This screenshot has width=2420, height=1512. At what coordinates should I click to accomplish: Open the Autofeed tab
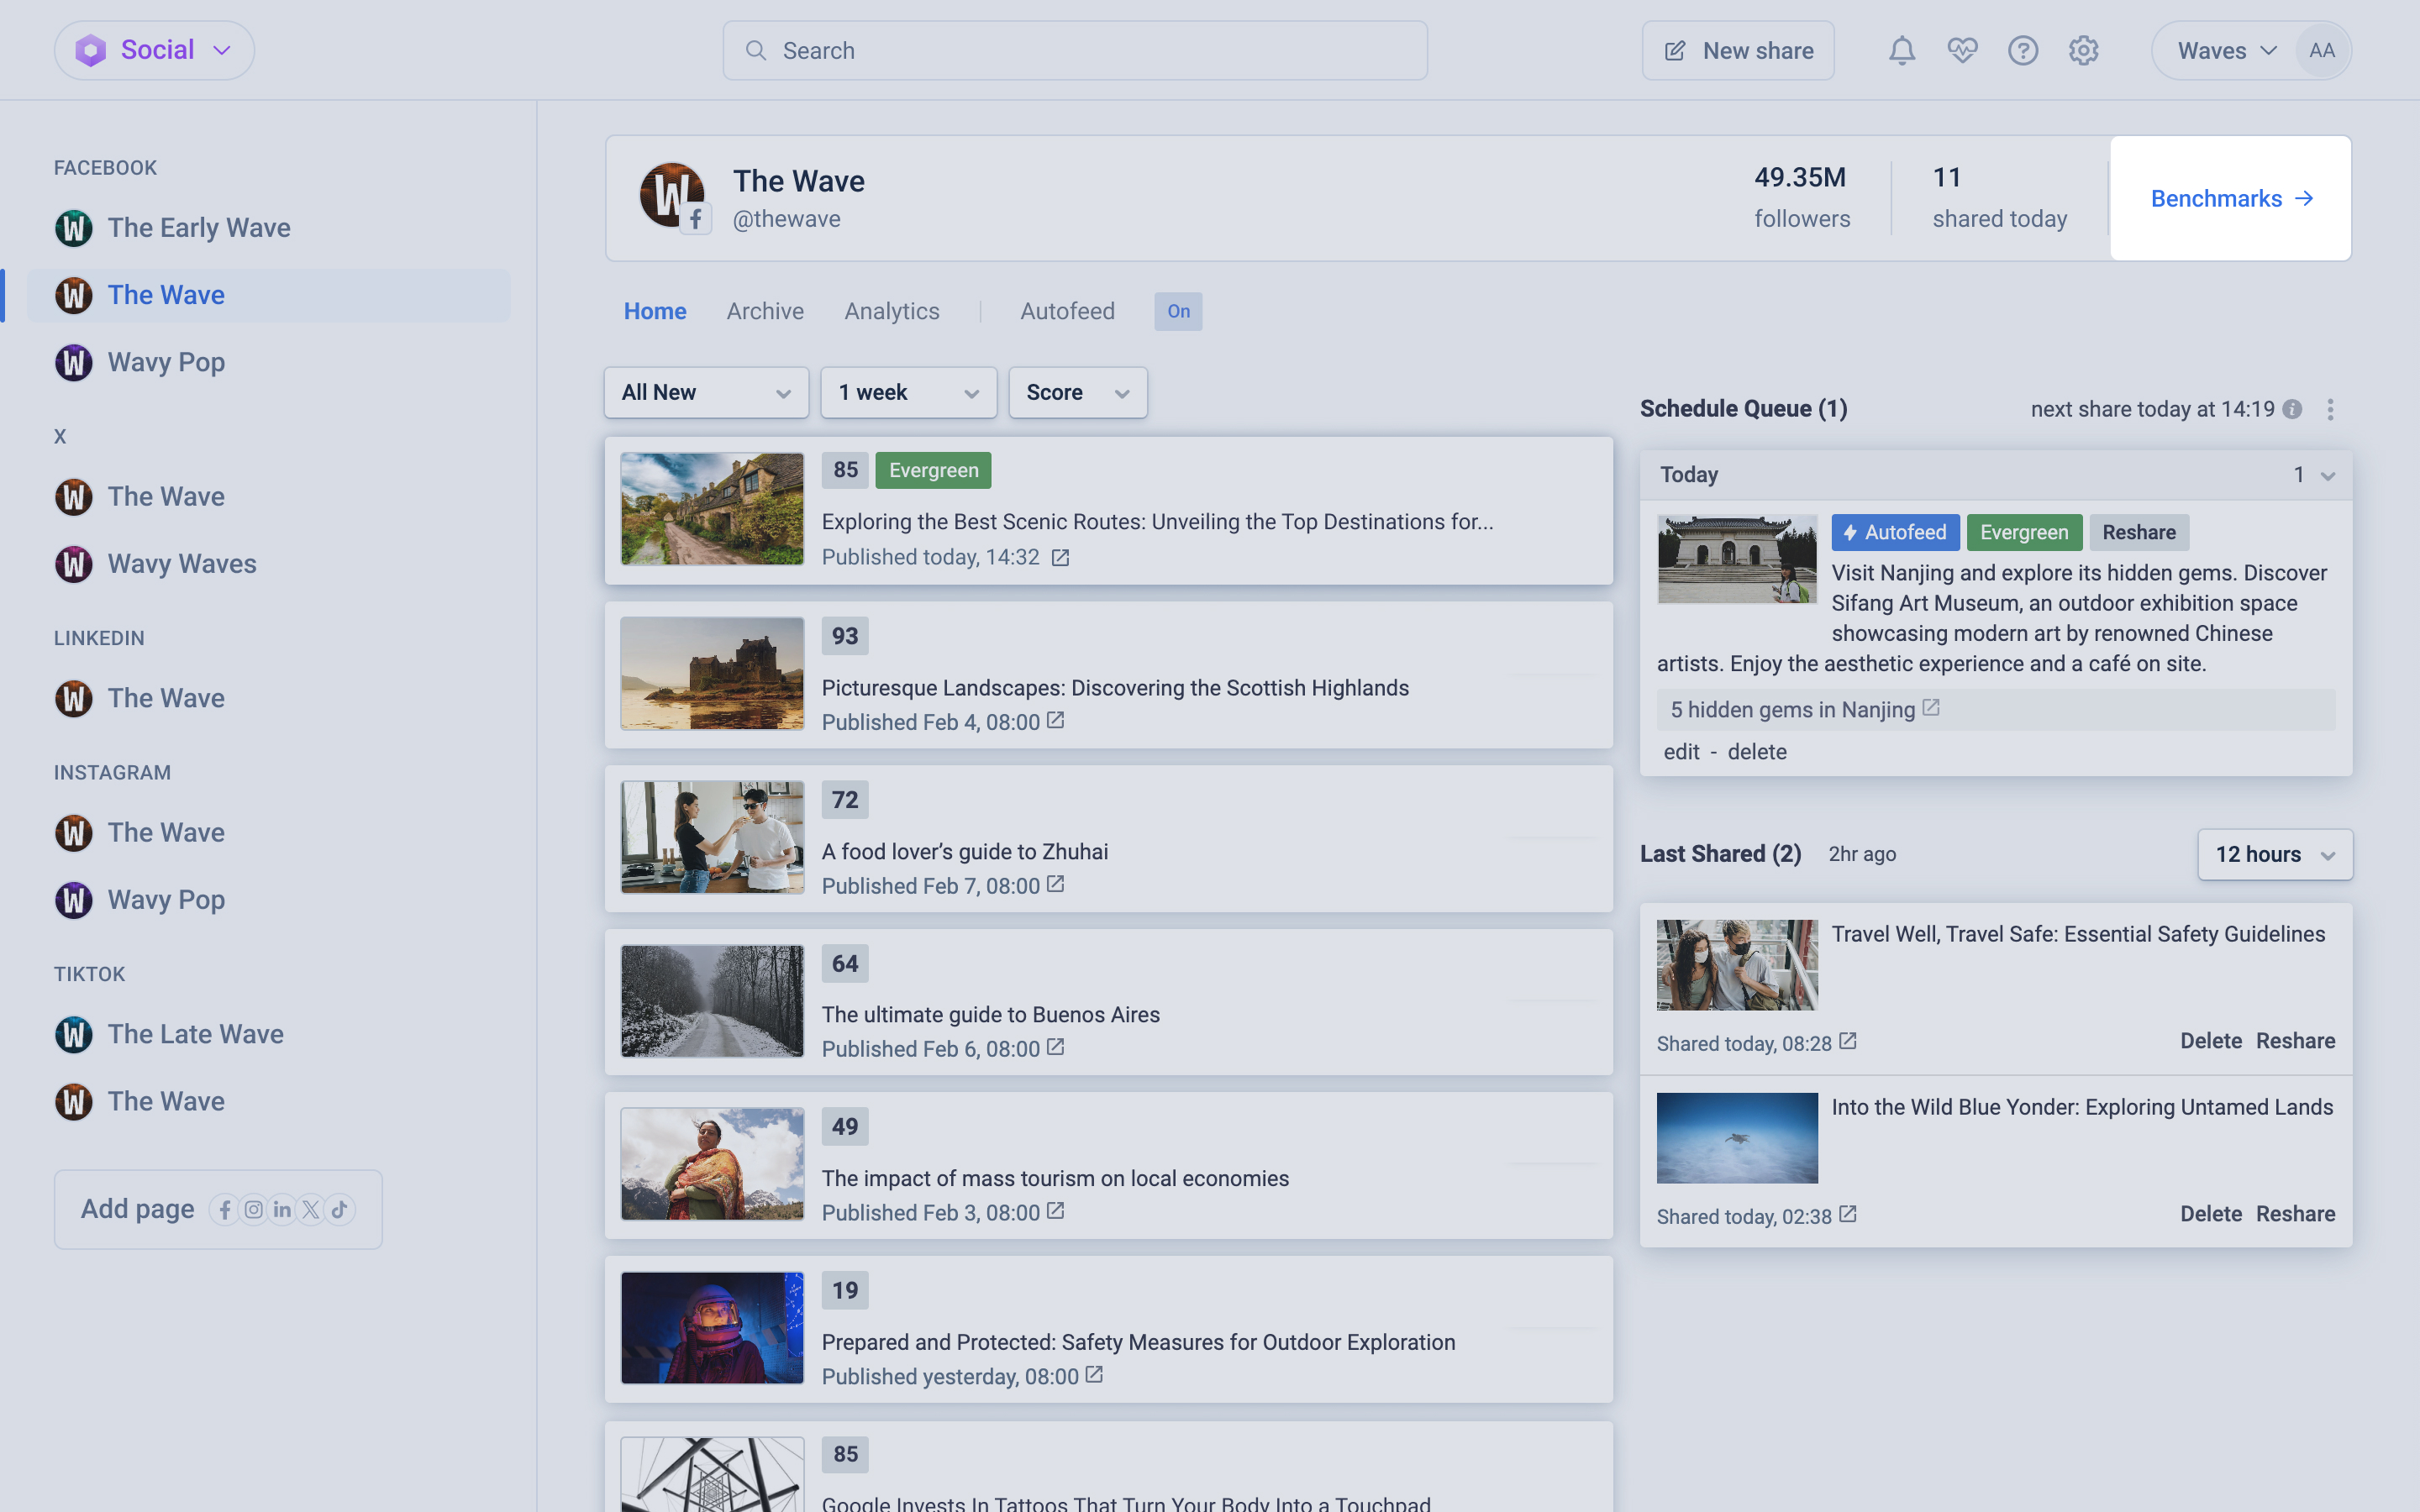pyautogui.click(x=1067, y=312)
